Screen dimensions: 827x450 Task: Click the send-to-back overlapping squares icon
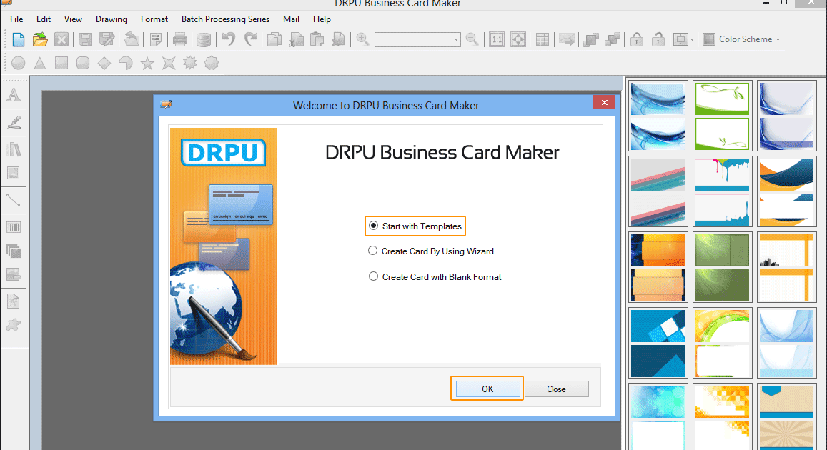click(613, 39)
